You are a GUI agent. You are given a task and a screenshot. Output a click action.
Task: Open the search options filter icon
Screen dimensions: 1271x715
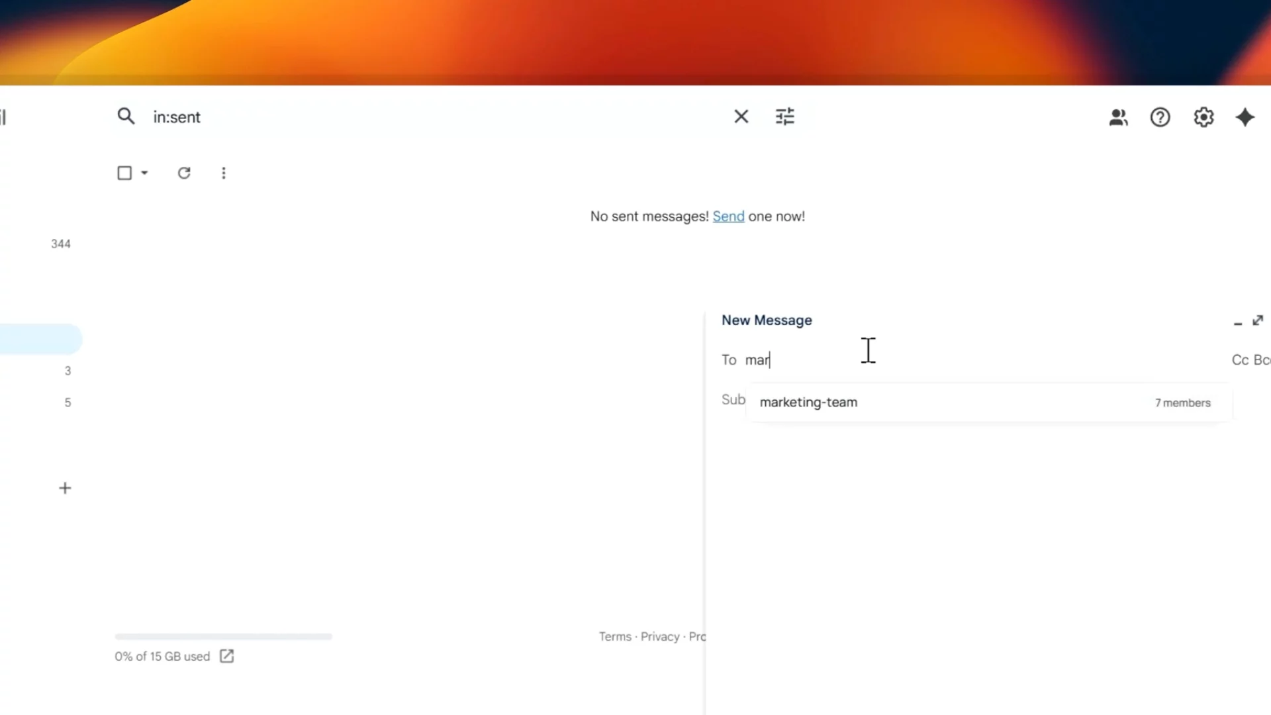(x=784, y=117)
